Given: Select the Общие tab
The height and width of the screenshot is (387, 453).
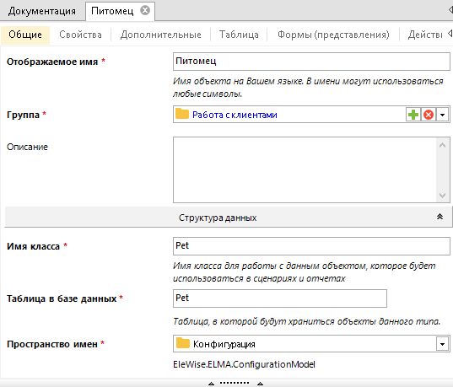Looking at the screenshot, I should coord(25,35).
